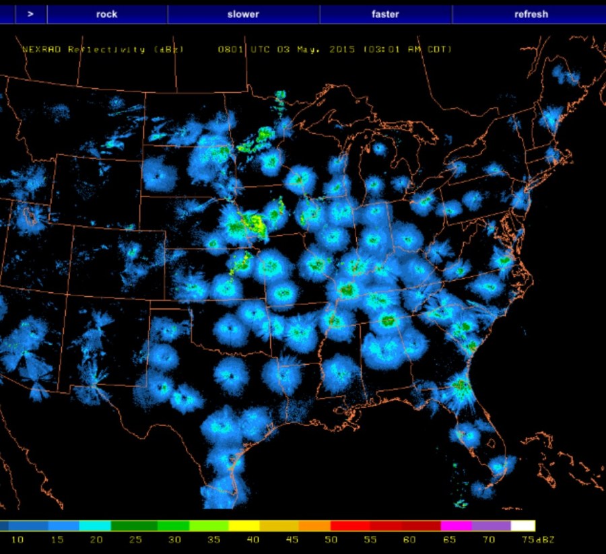Pick the purple 70 dBZ legend swatch
606x554 pixels.
491,526
